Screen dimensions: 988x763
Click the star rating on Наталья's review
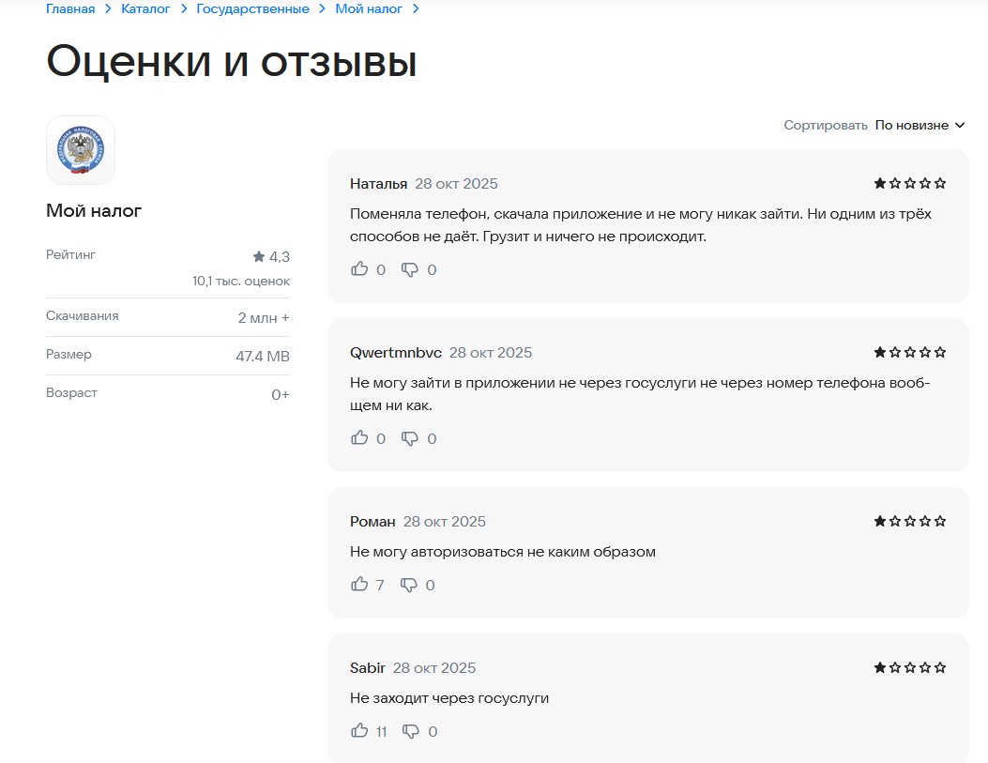[910, 184]
